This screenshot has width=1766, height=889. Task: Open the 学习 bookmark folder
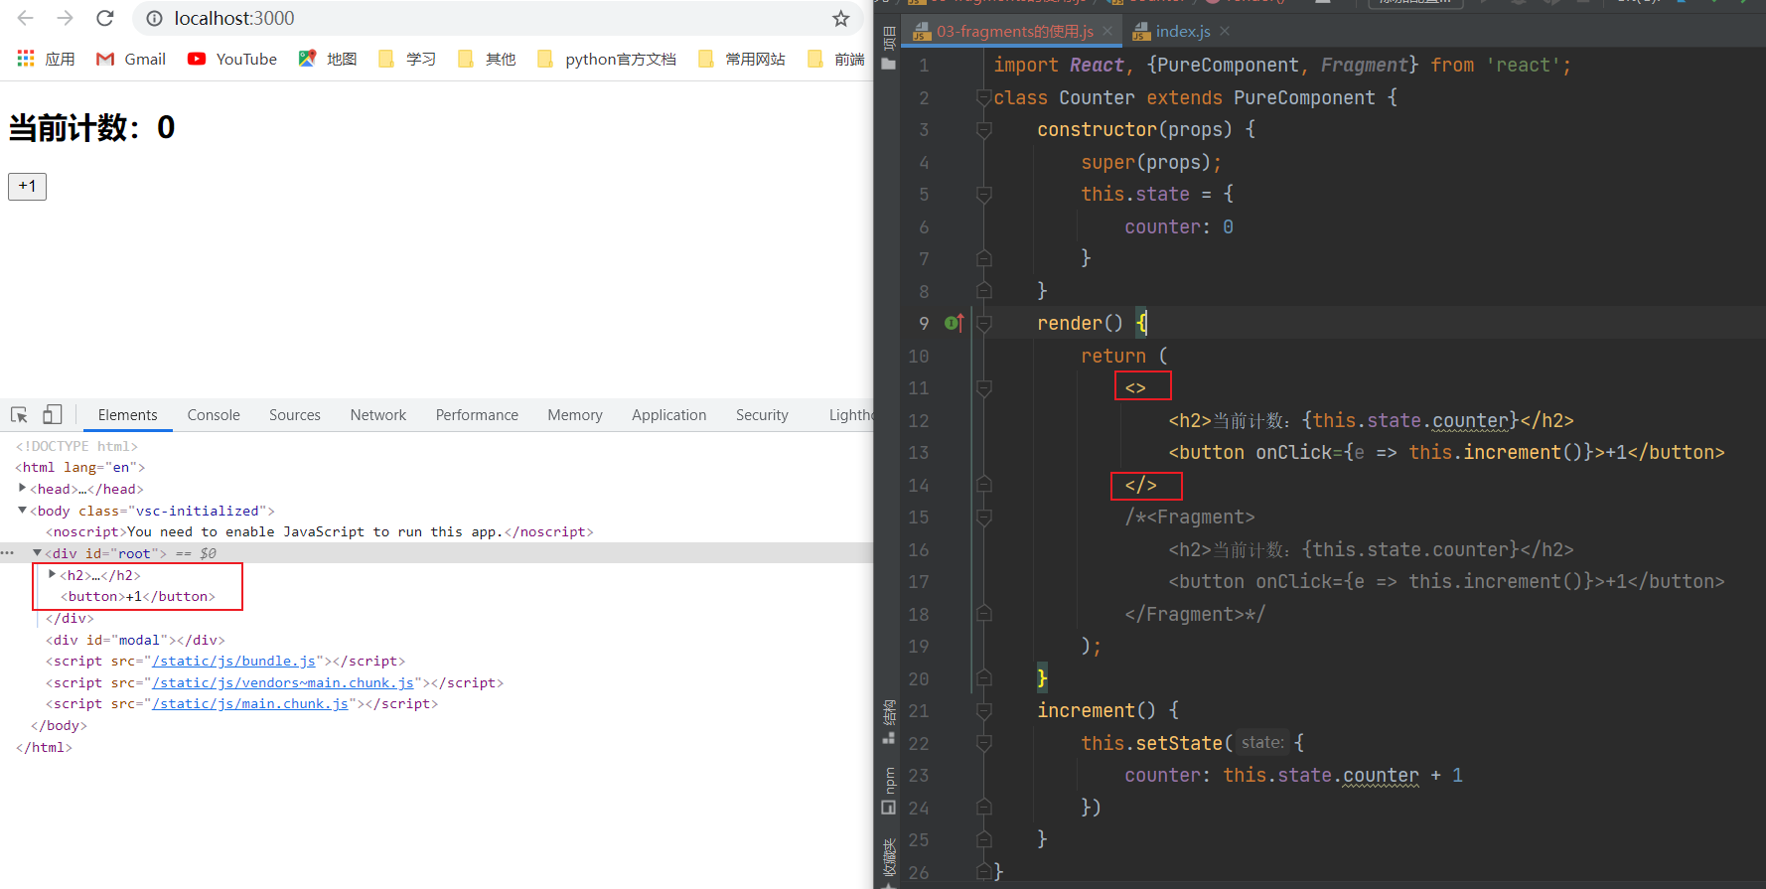click(x=407, y=59)
